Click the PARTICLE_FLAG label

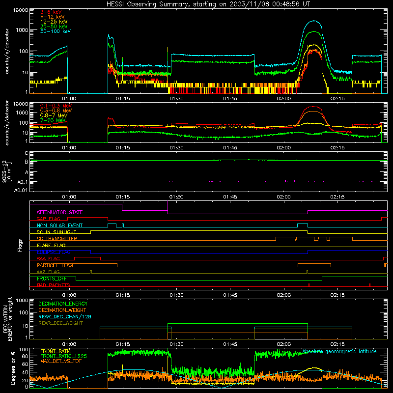55,265
